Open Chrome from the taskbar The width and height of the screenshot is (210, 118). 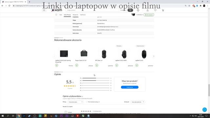point(19,116)
